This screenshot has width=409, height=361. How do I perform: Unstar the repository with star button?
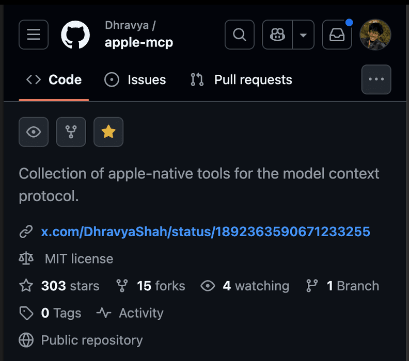click(108, 132)
